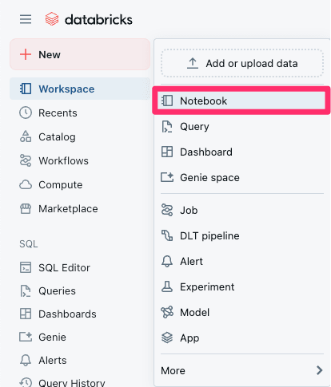Select Notebook from the New menu

tap(242, 101)
